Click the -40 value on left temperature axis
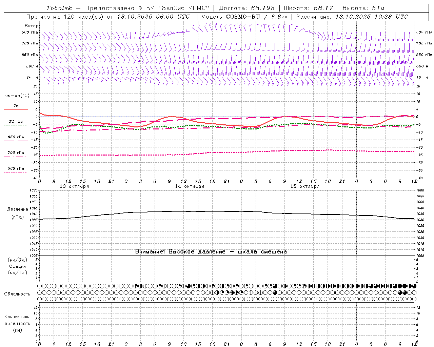This screenshot has width=434, height=347. pos(34,178)
